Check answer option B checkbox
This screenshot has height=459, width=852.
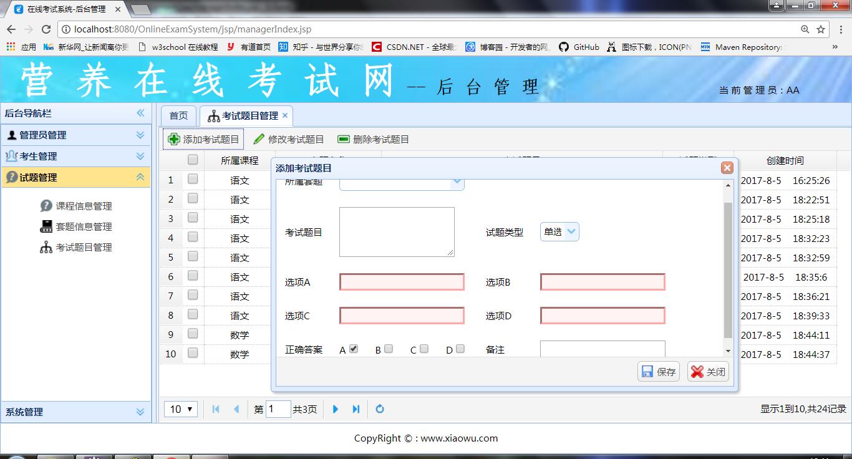pyautogui.click(x=389, y=349)
